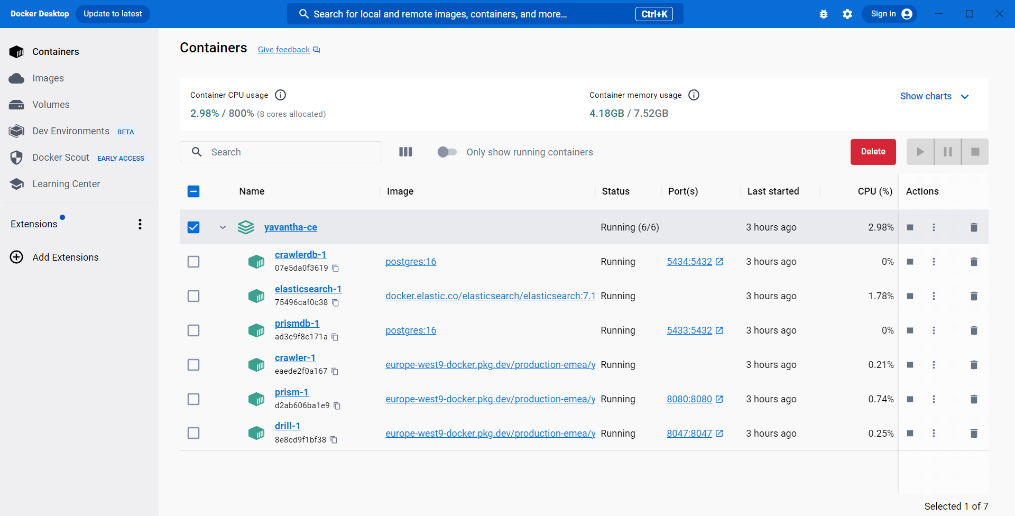Open Docker Scout in sidebar
The image size is (1015, 516).
(x=79, y=158)
